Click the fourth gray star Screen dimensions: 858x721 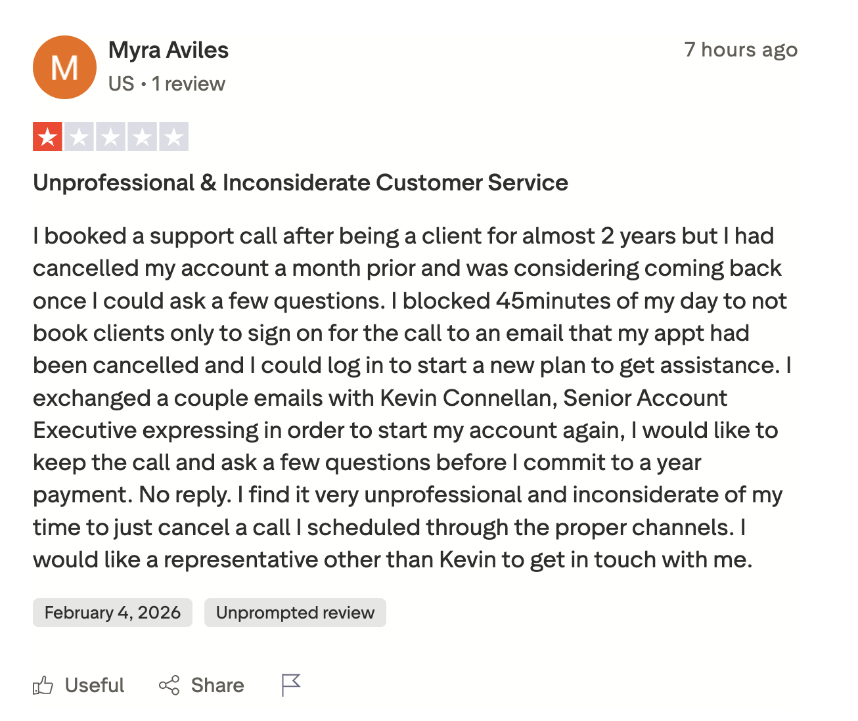(143, 137)
